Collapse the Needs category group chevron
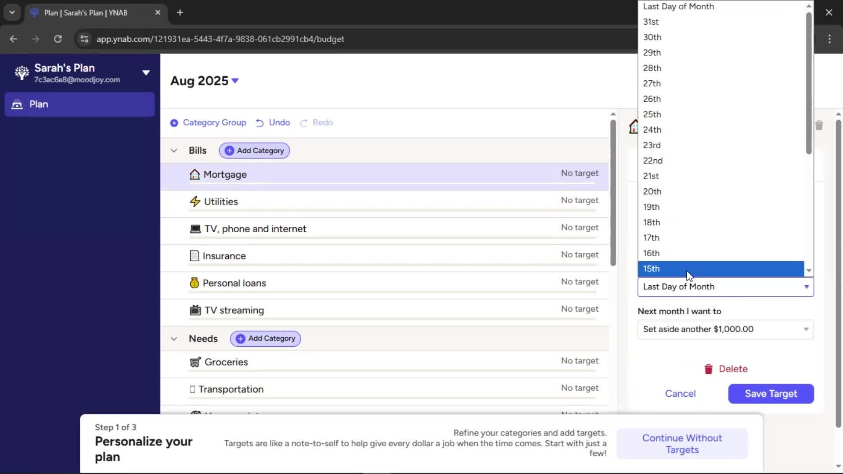This screenshot has width=843, height=474. (174, 339)
